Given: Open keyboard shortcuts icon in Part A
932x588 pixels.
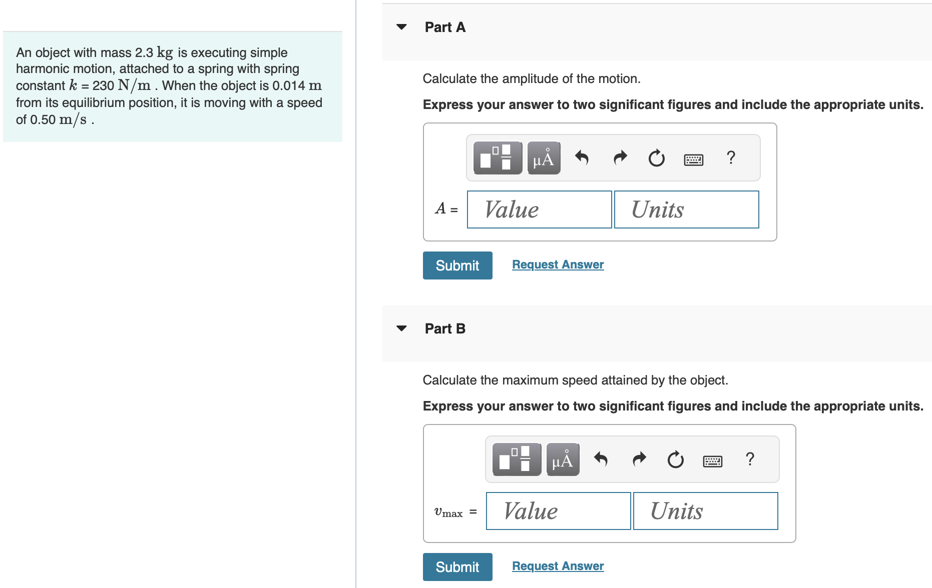Looking at the screenshot, I should 694,159.
